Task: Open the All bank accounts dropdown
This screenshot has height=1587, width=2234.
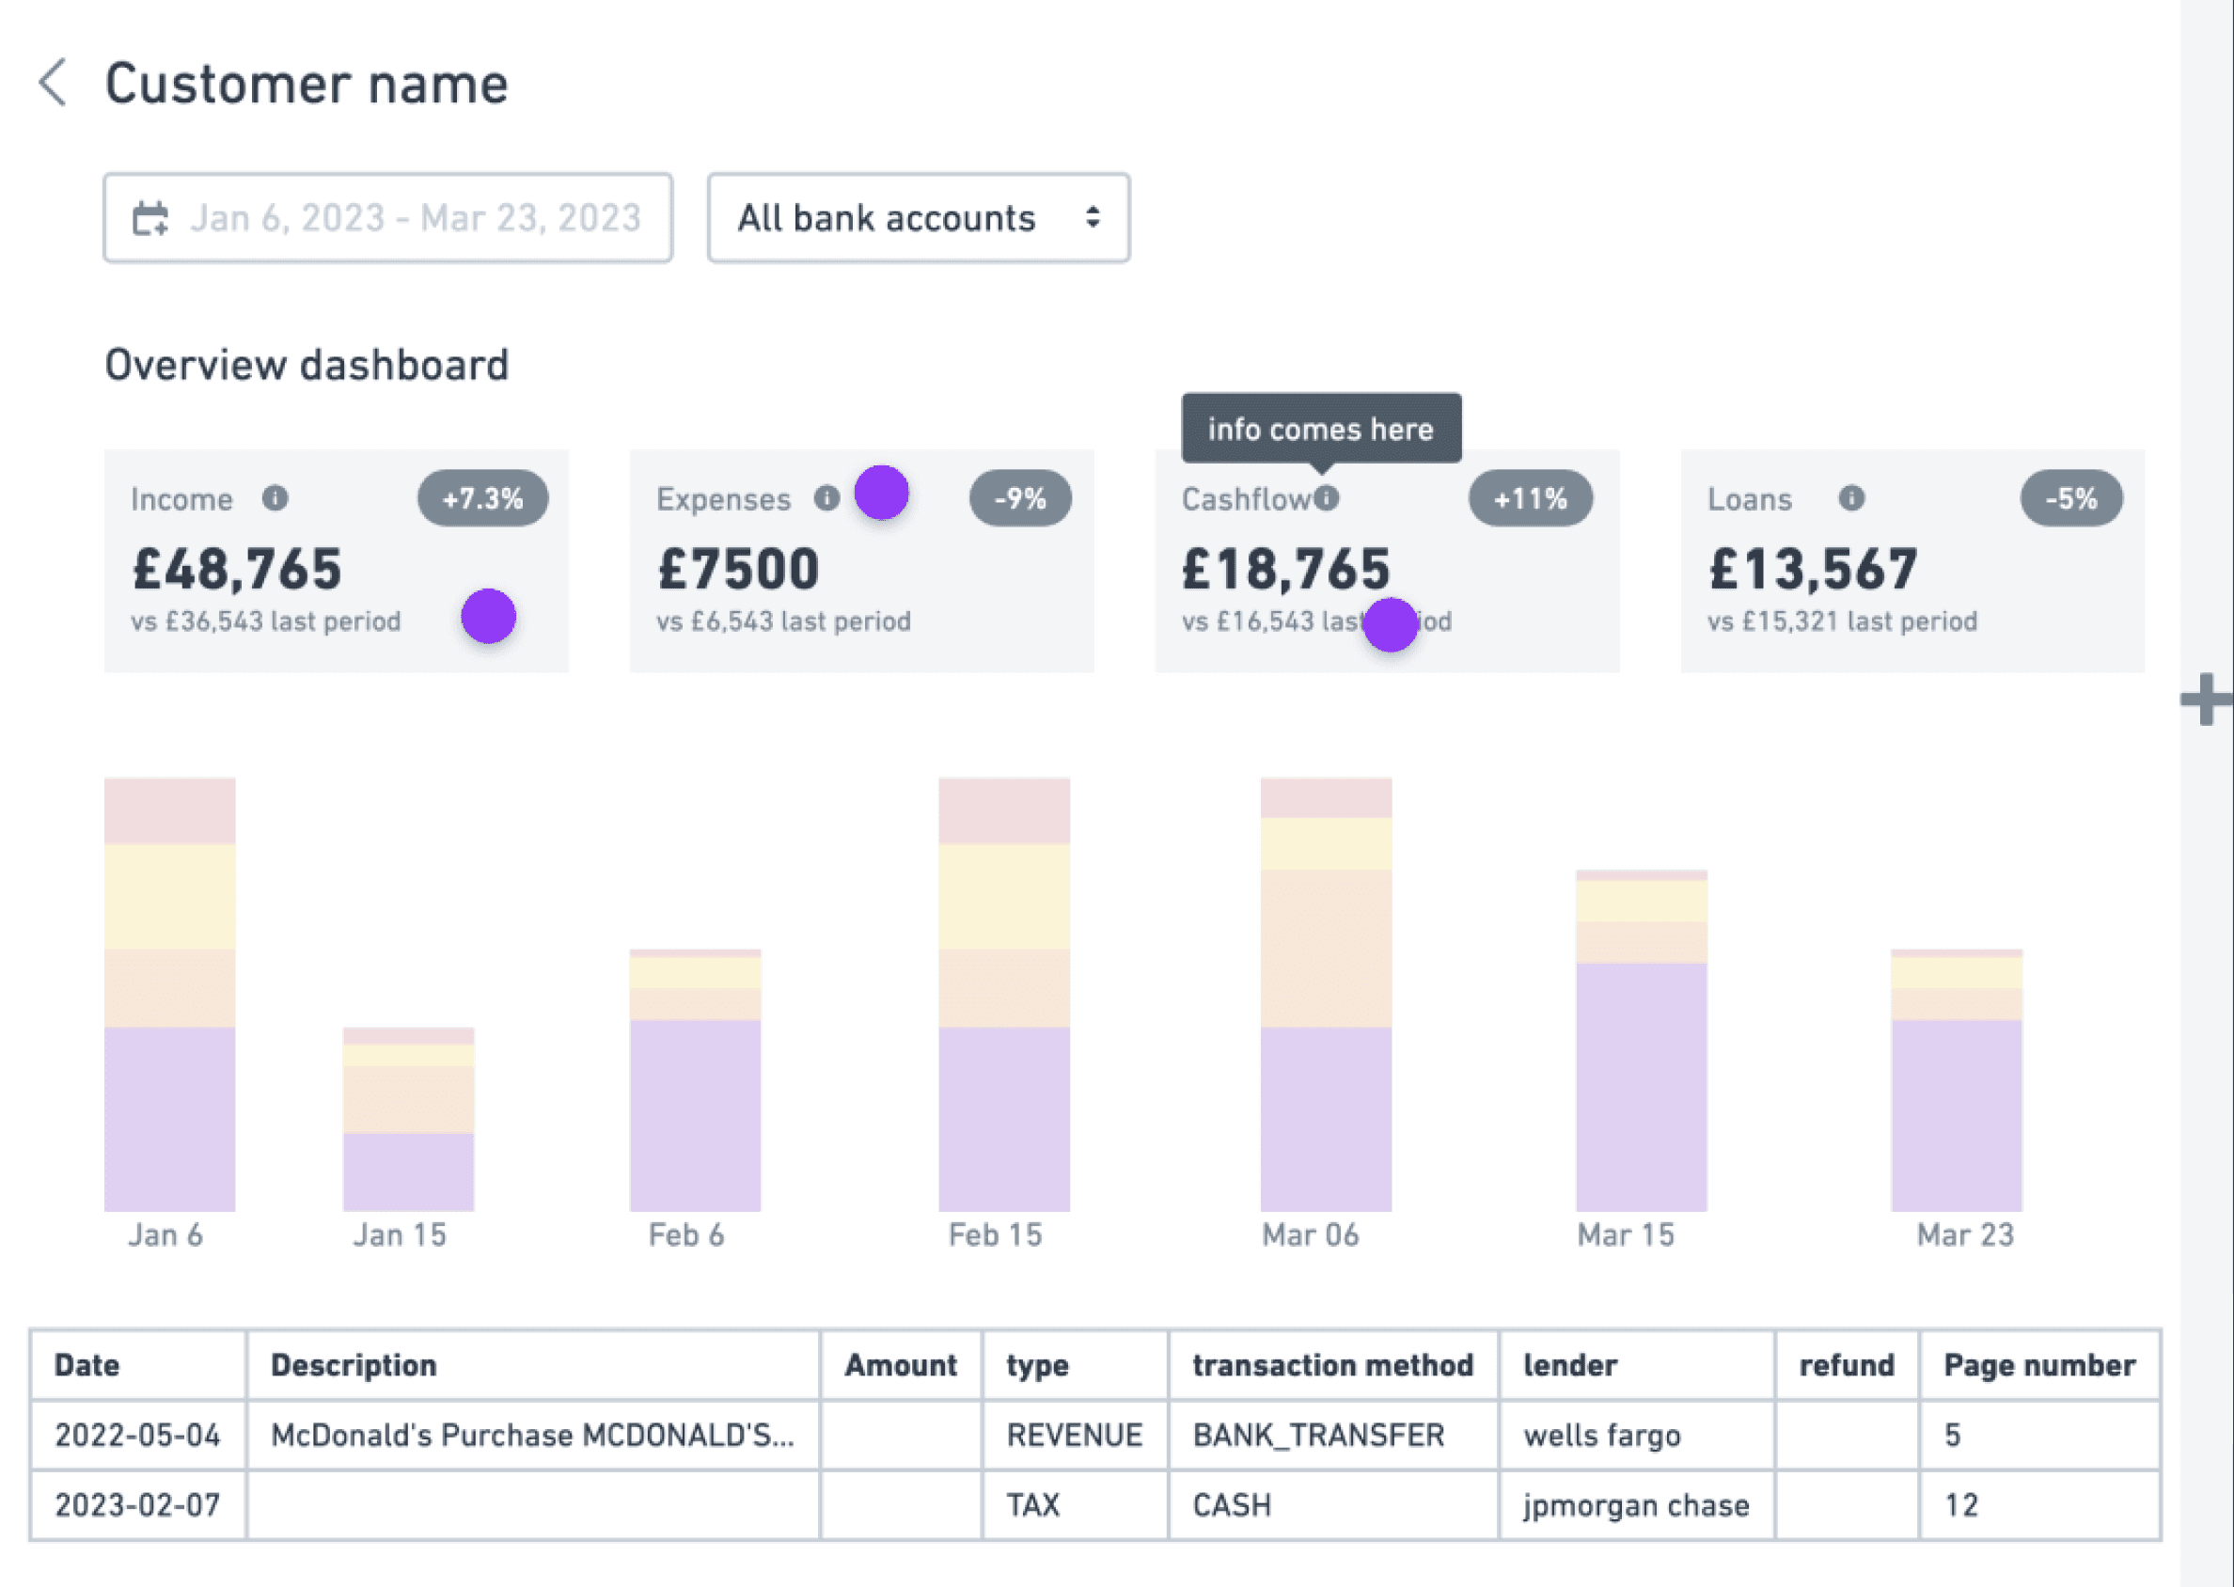Action: click(x=918, y=218)
